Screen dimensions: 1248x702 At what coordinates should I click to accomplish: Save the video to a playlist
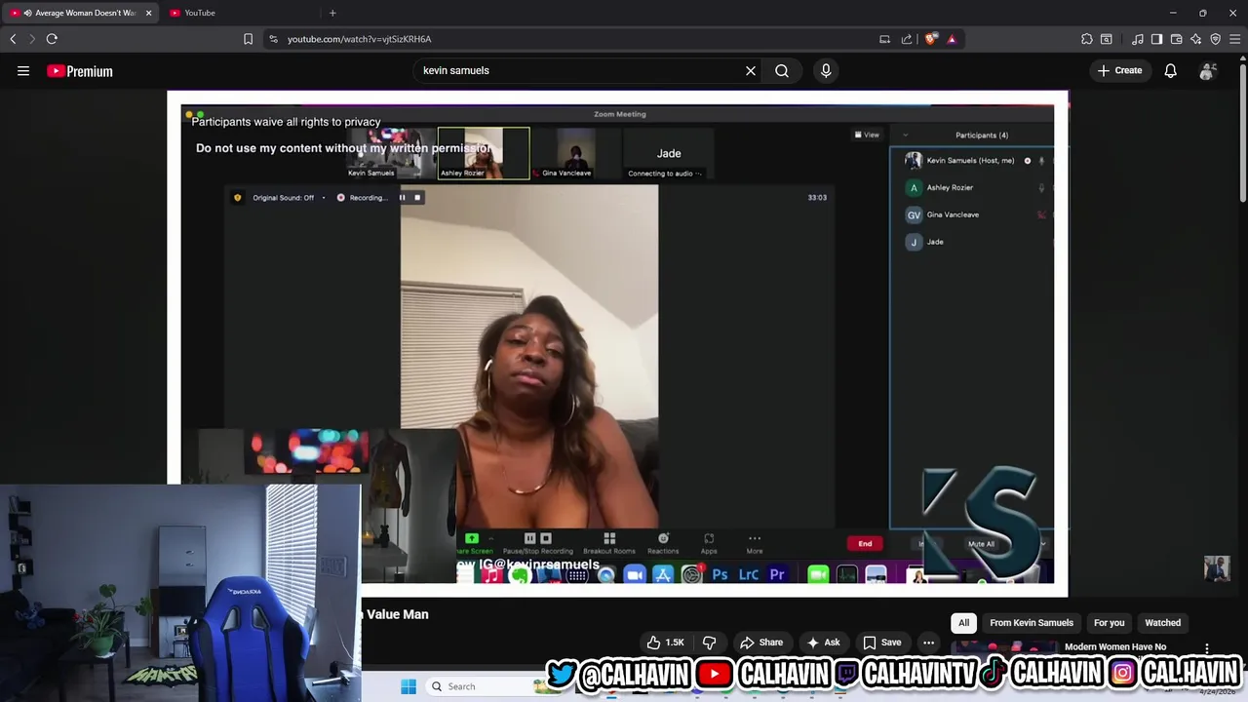point(882,643)
